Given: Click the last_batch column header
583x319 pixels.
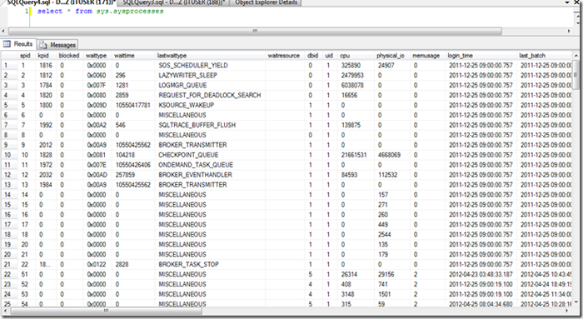Looking at the screenshot, I should coord(545,56).
